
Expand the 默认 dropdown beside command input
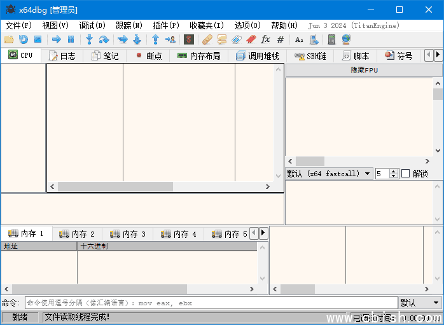click(x=420, y=303)
